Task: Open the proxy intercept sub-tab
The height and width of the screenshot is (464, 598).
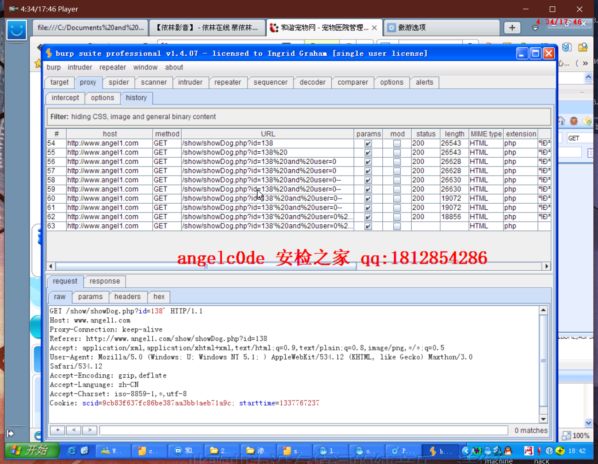Action: tap(65, 98)
